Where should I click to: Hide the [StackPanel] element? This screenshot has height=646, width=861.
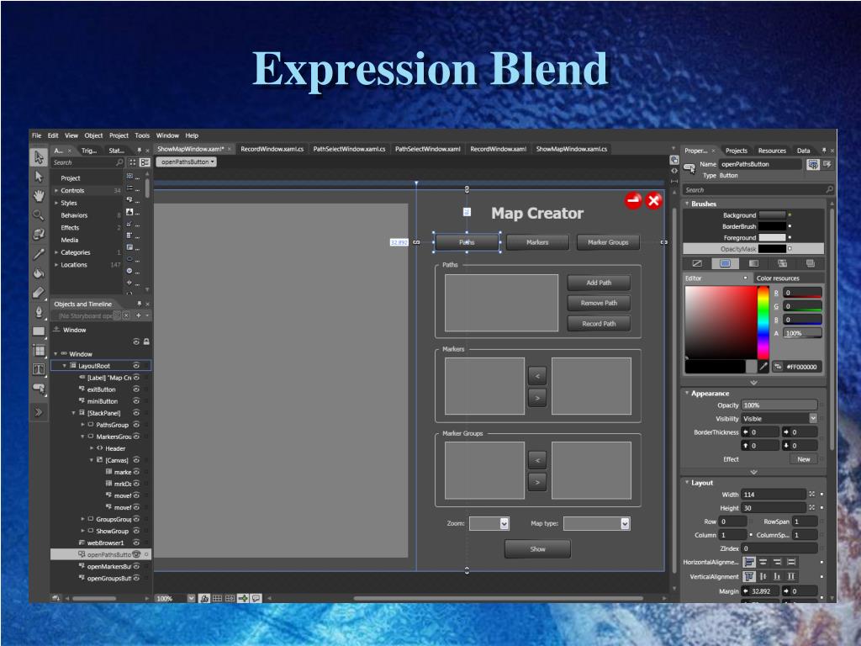pos(136,413)
